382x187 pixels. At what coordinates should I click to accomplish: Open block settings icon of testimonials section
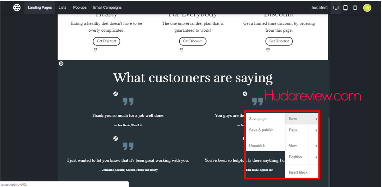pos(61,64)
